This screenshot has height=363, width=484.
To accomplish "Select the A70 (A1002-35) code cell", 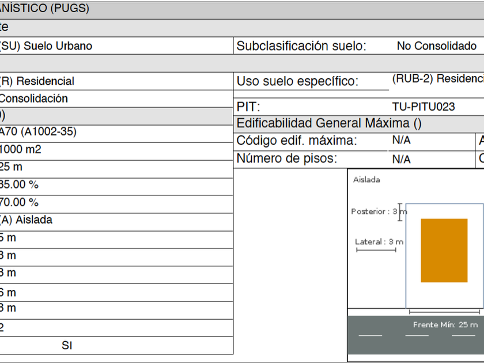I will [x=38, y=132].
